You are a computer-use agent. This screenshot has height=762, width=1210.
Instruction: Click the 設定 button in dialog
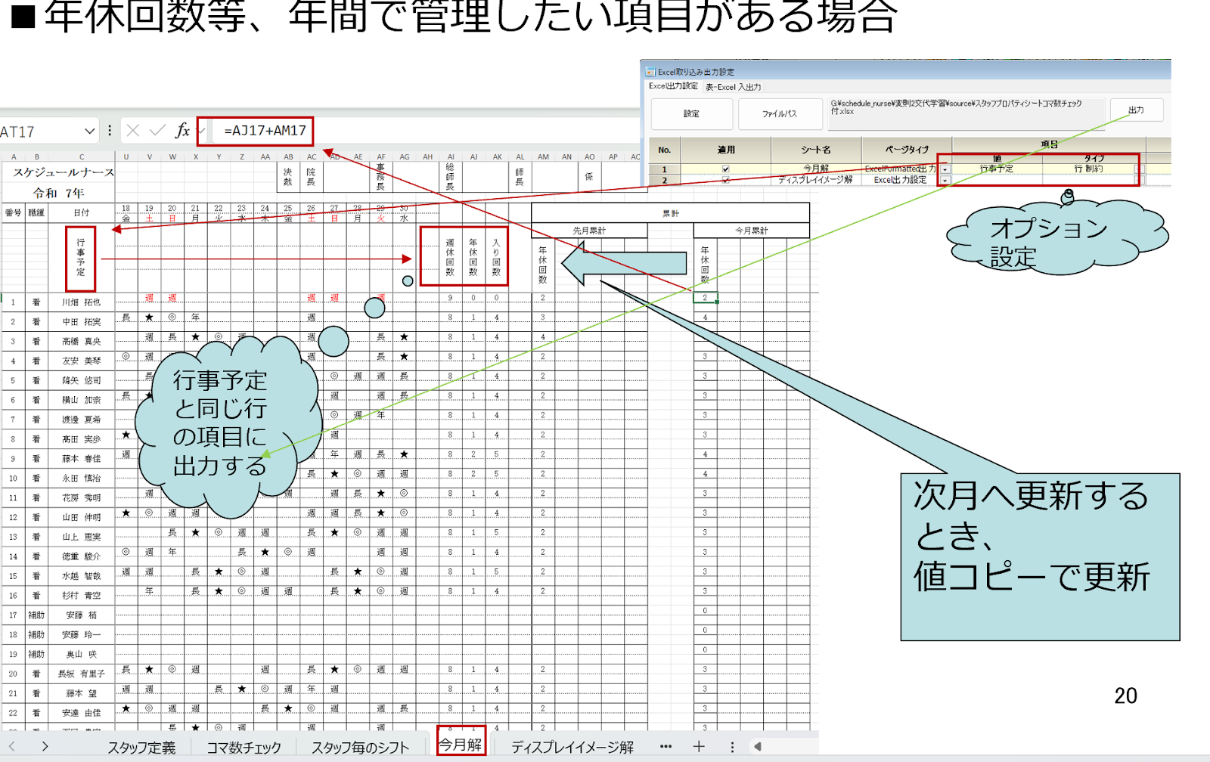(692, 113)
